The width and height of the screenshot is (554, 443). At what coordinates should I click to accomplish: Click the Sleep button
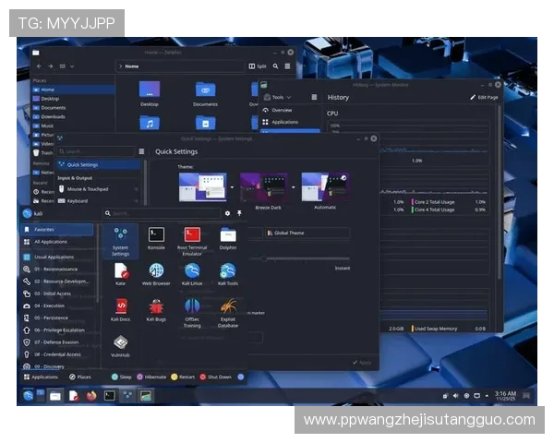click(x=122, y=377)
